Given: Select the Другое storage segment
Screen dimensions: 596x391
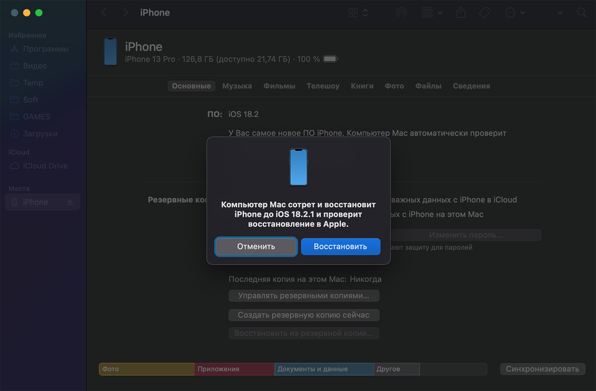Looking at the screenshot, I should (x=396, y=369).
